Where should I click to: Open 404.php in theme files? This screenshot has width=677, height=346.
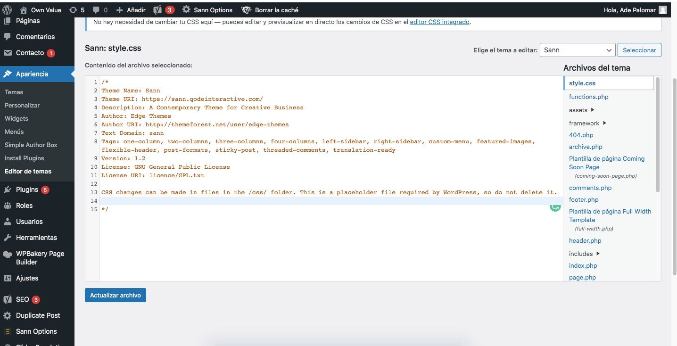tap(581, 135)
